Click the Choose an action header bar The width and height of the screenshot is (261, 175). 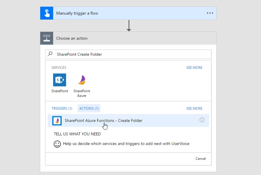pos(128,38)
